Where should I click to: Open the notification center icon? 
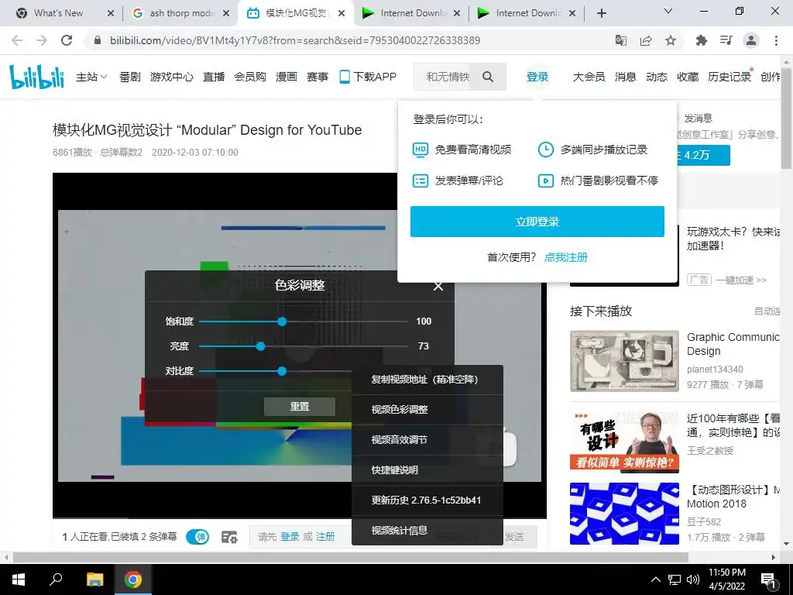(768, 580)
